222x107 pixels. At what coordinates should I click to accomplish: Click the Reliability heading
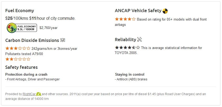coord(125,40)
